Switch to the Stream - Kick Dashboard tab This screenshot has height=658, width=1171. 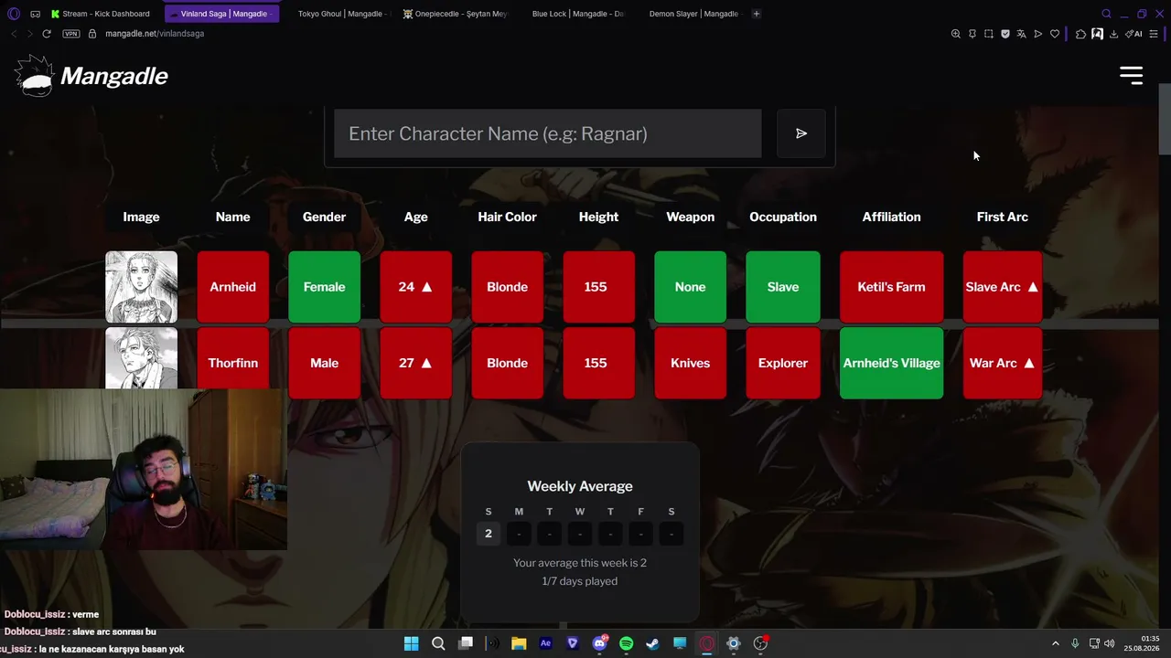(101, 14)
